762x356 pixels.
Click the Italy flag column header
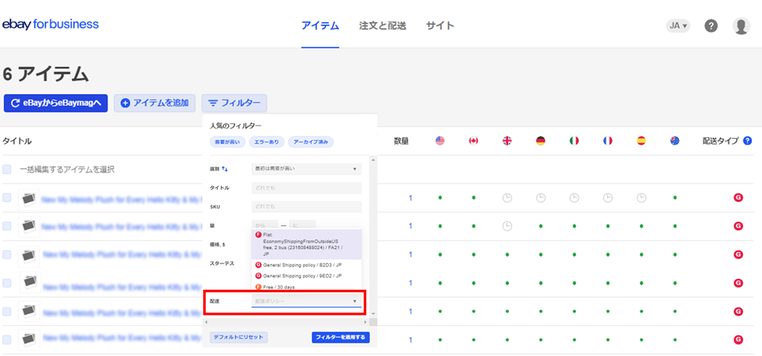pyautogui.click(x=574, y=141)
